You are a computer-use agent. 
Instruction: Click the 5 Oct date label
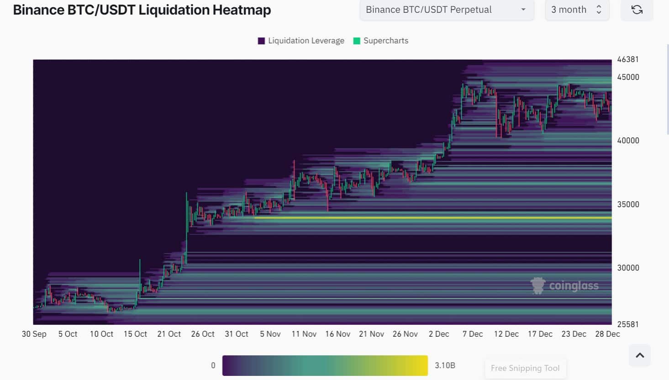tap(68, 334)
